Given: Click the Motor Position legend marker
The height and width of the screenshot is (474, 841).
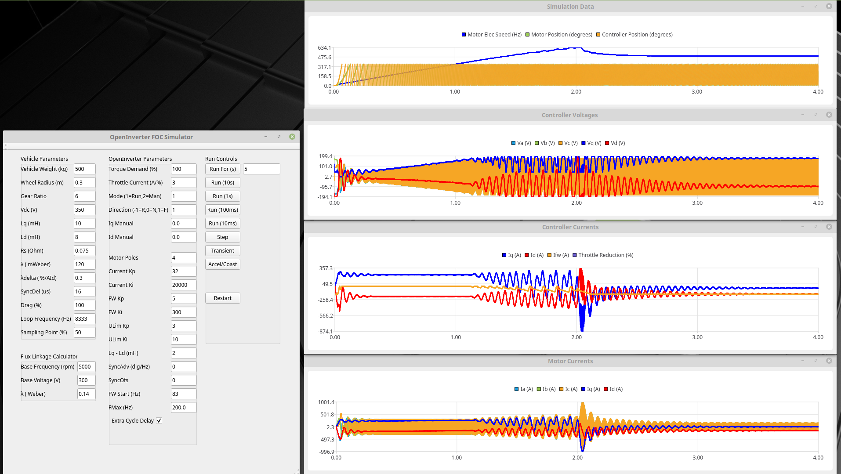Looking at the screenshot, I should pos(528,35).
